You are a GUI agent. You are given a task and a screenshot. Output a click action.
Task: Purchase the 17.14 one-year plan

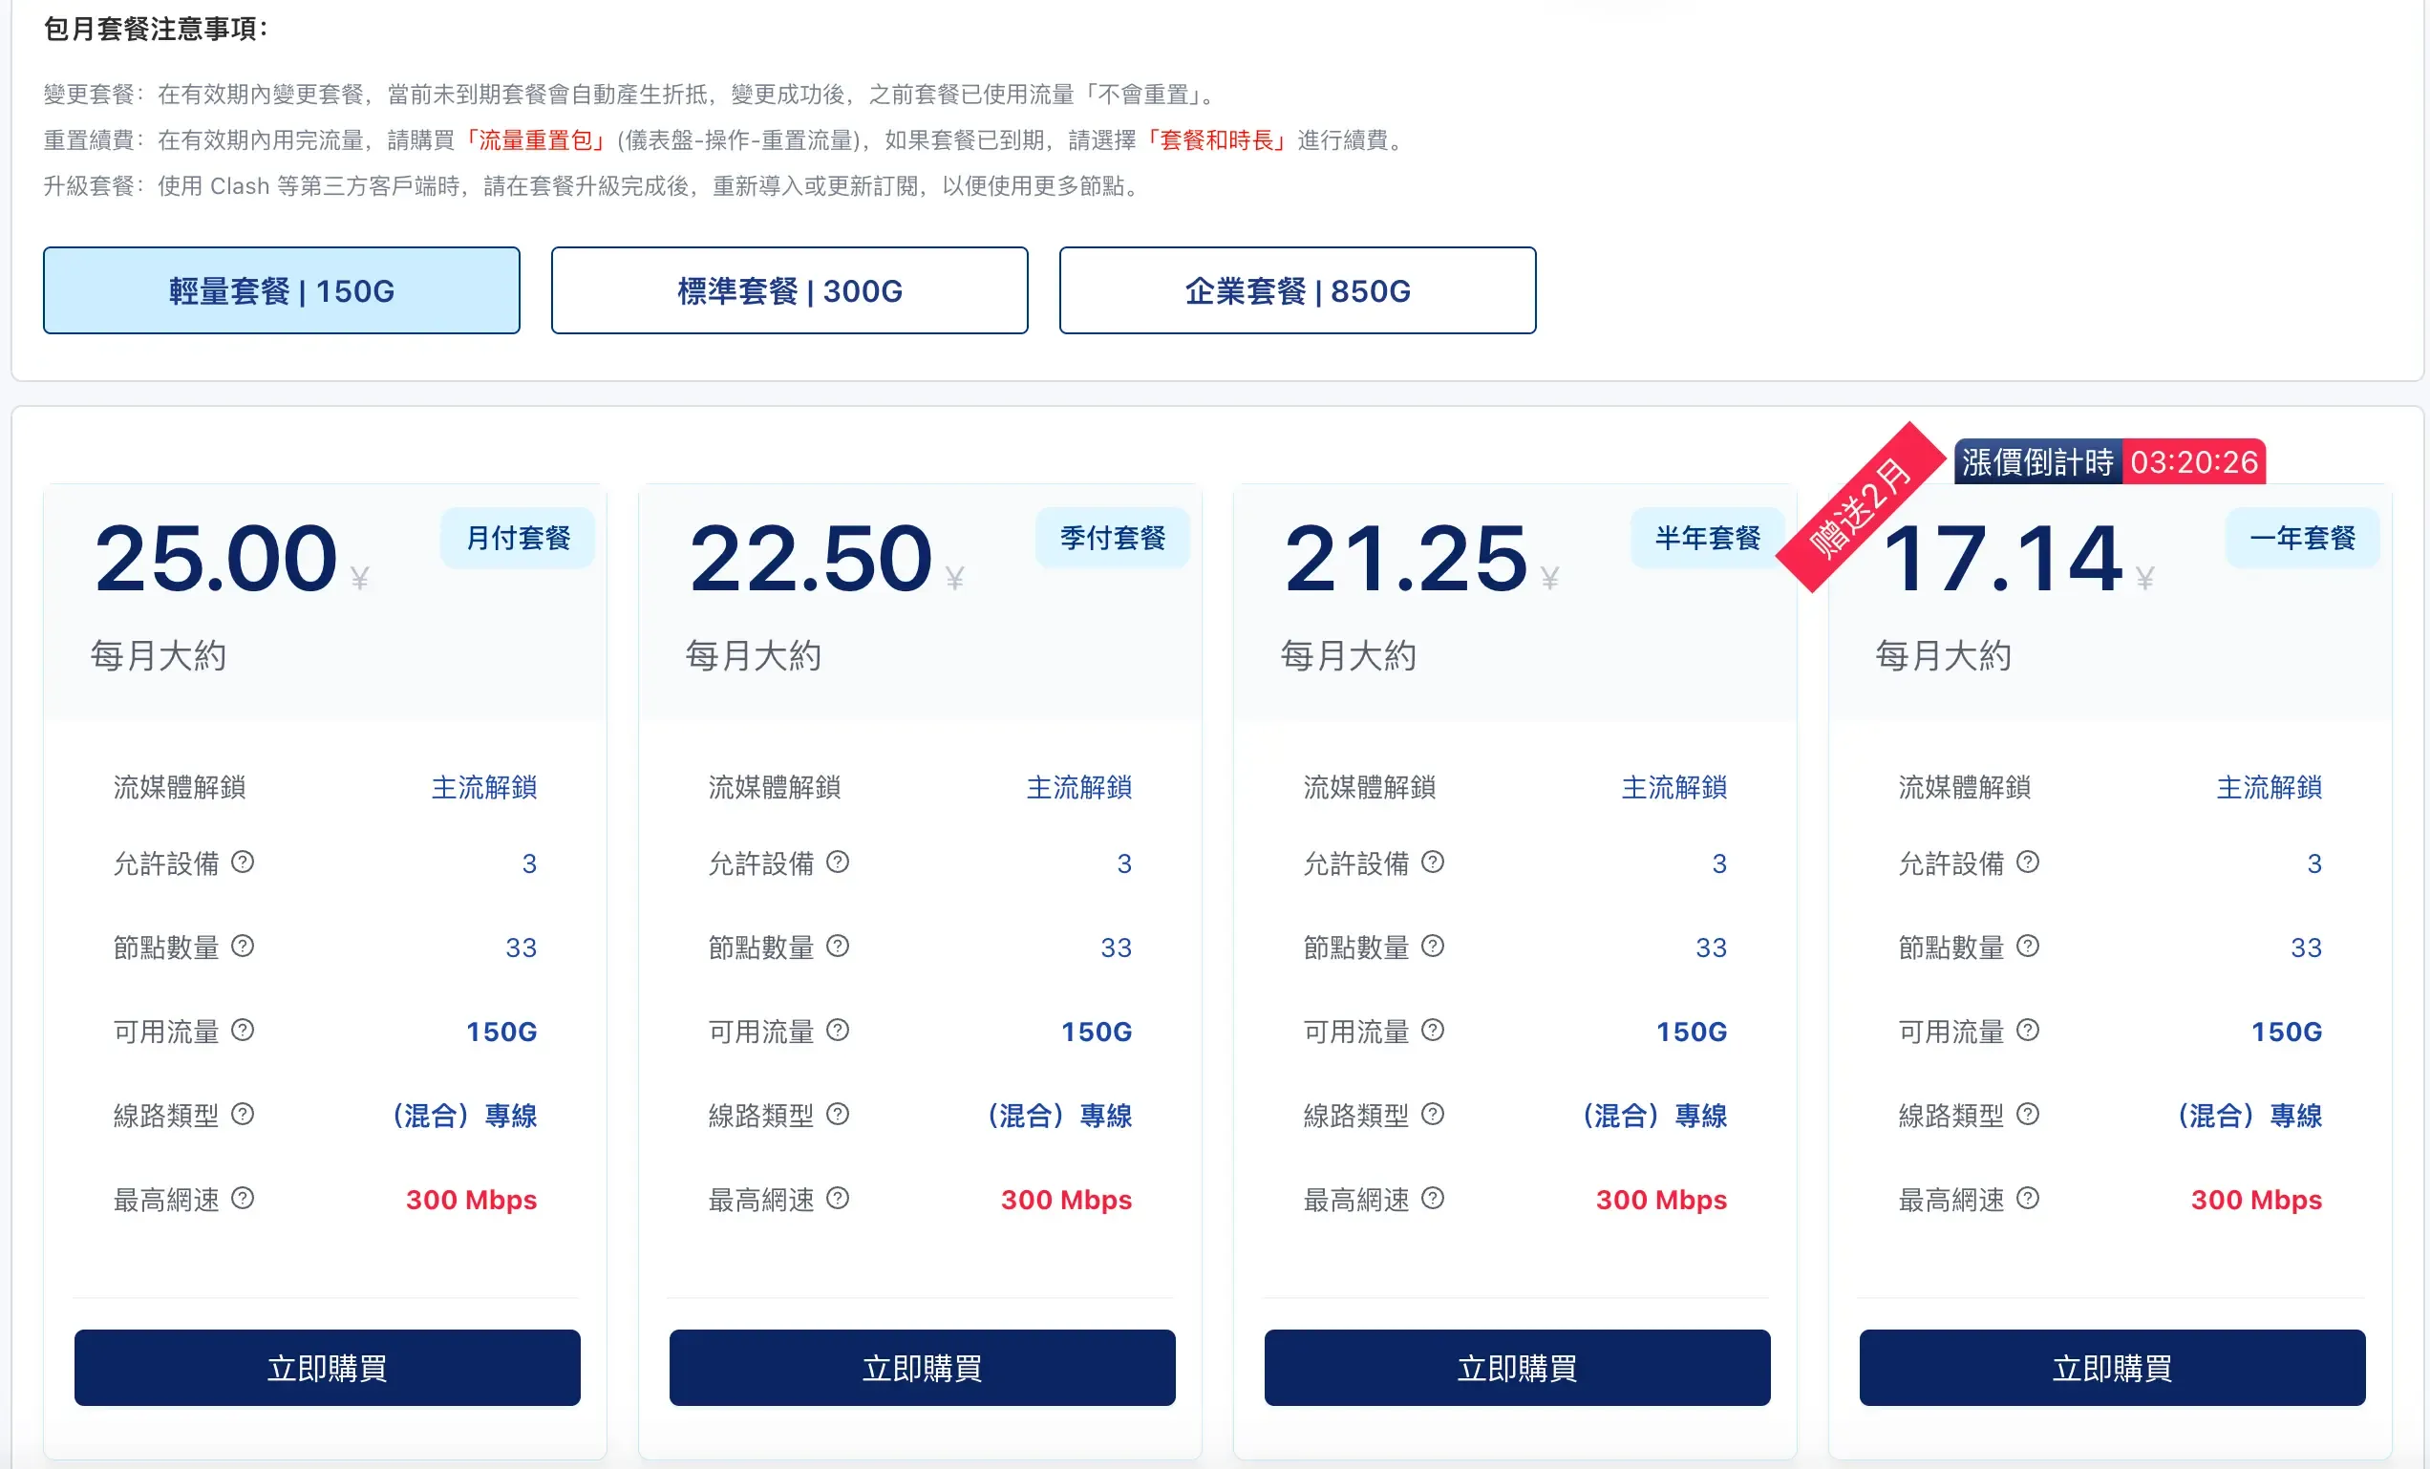tap(2112, 1368)
